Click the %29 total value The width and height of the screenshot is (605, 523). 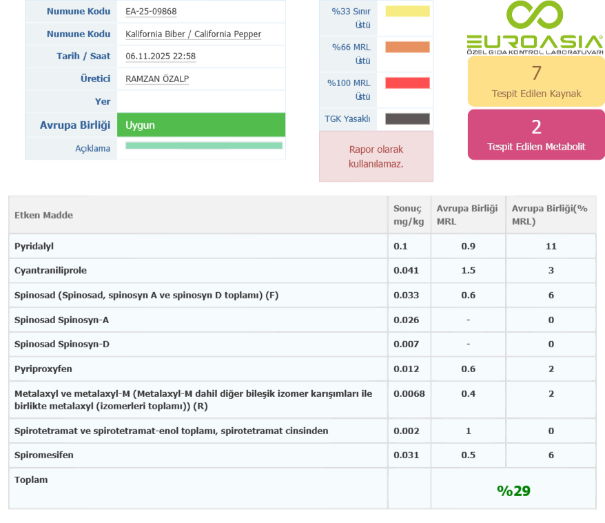tap(513, 491)
